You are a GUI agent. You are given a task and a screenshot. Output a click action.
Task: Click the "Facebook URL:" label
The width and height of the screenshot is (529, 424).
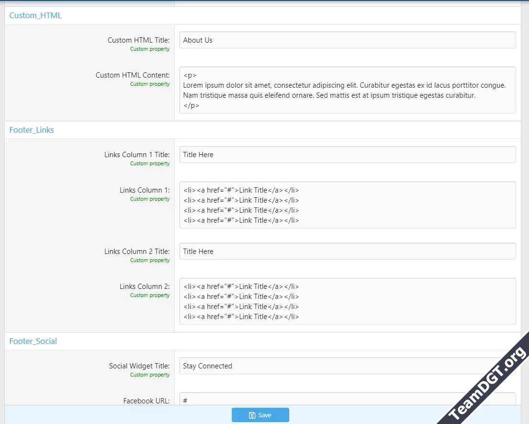pos(146,401)
